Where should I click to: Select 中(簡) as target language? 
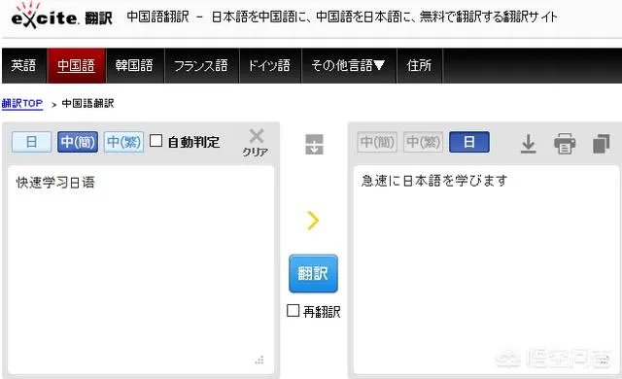pyautogui.click(x=377, y=142)
